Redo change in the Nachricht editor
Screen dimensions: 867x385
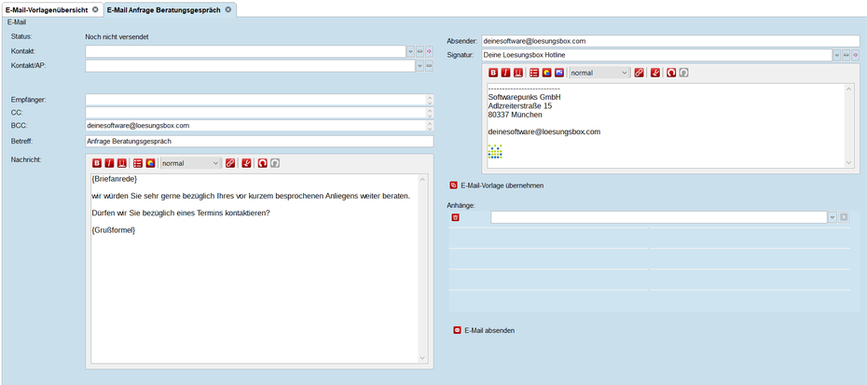(x=275, y=163)
